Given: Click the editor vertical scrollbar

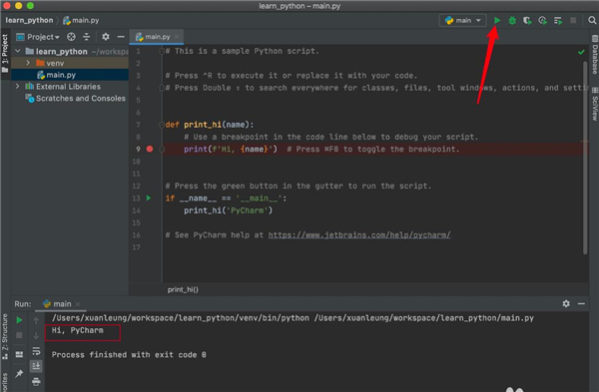Looking at the screenshot, I should pyautogui.click(x=585, y=158).
